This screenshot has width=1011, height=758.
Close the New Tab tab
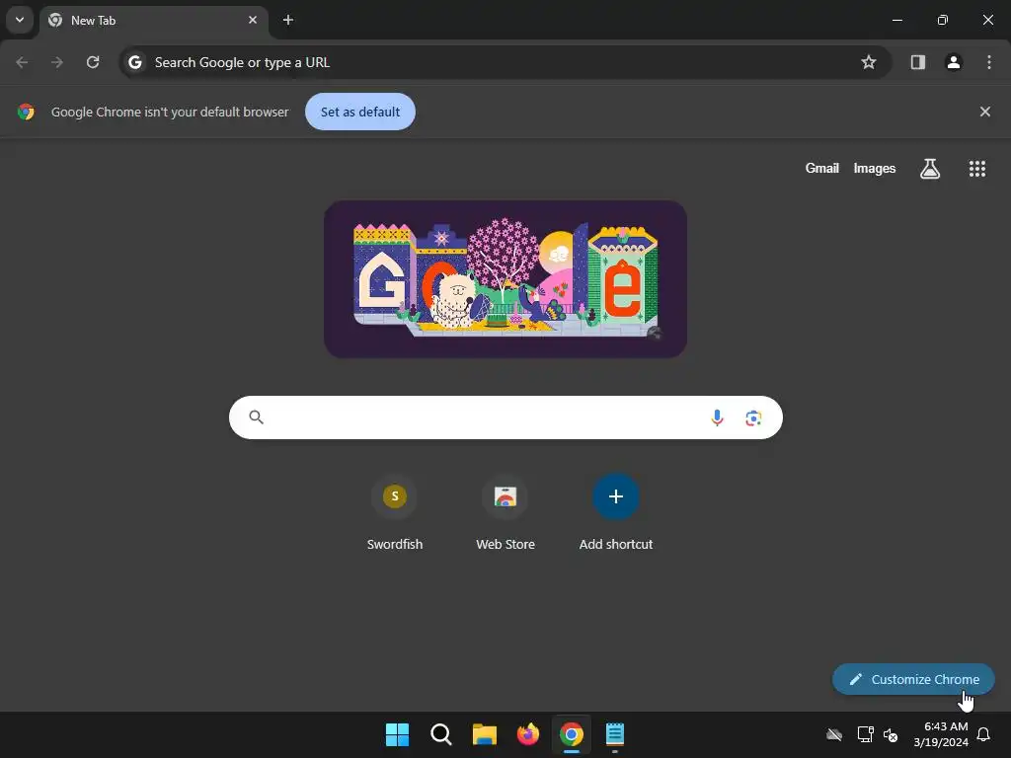pos(253,20)
